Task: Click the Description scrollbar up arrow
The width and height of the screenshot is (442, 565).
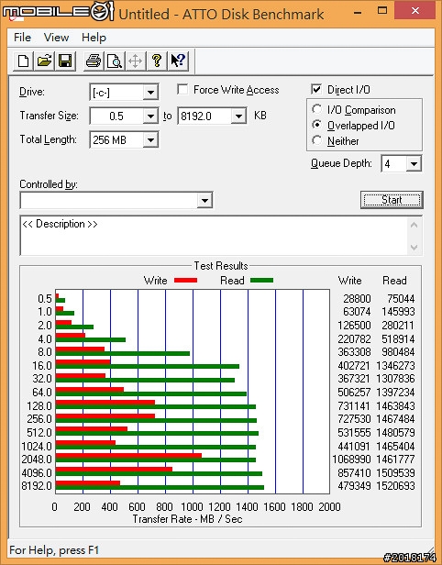Action: (x=414, y=226)
